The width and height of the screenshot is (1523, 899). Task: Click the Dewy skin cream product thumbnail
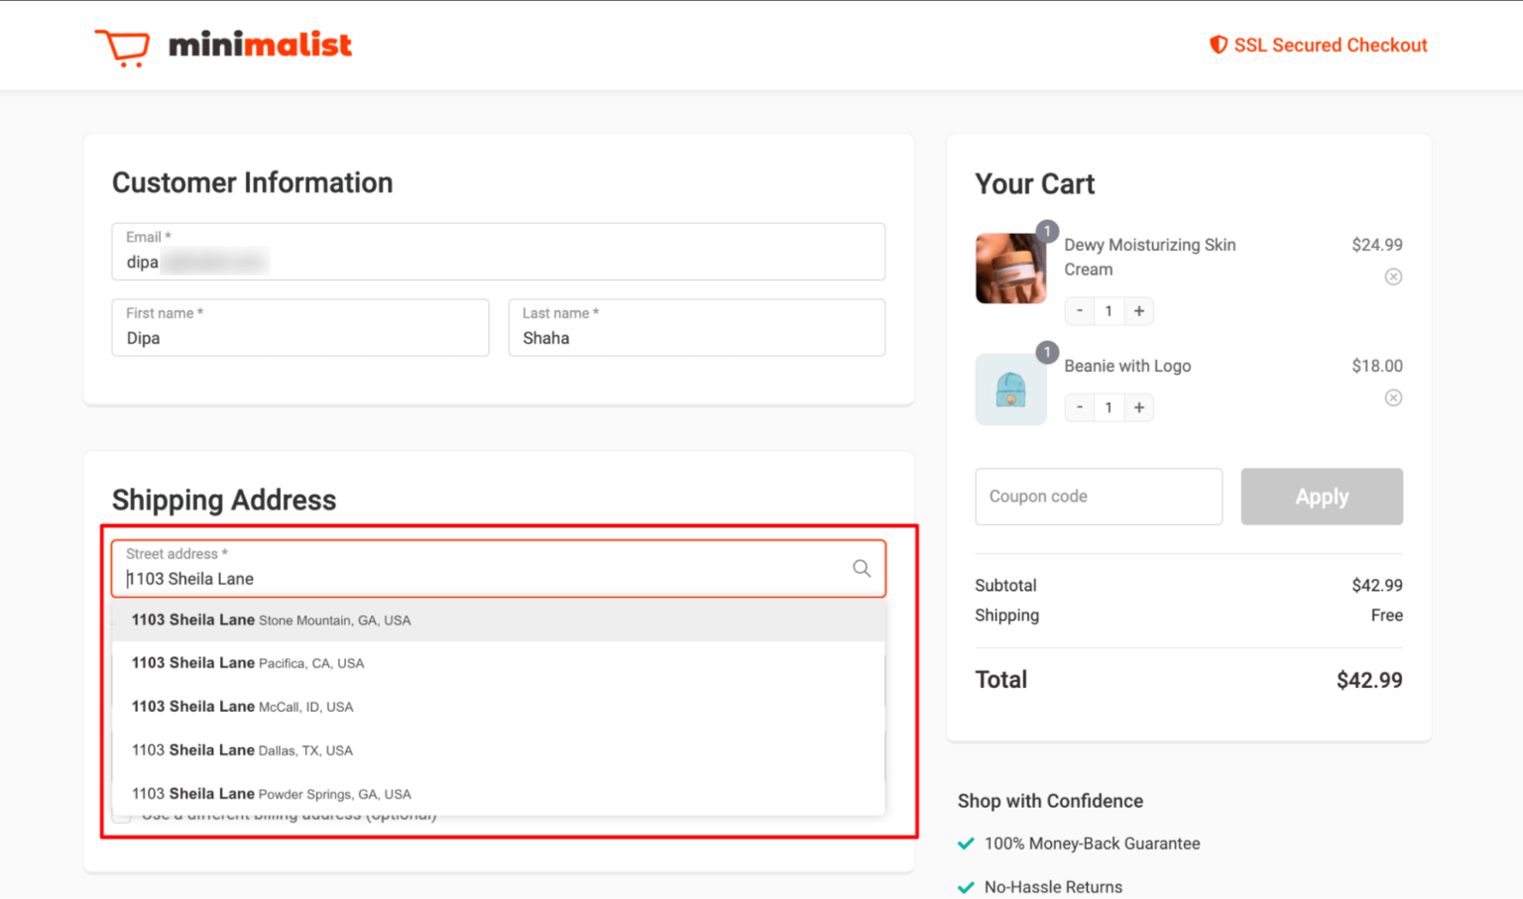(x=1010, y=268)
